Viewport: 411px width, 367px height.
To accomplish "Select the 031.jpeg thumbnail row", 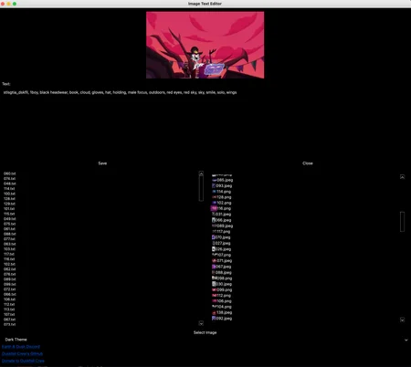I will pos(221,215).
